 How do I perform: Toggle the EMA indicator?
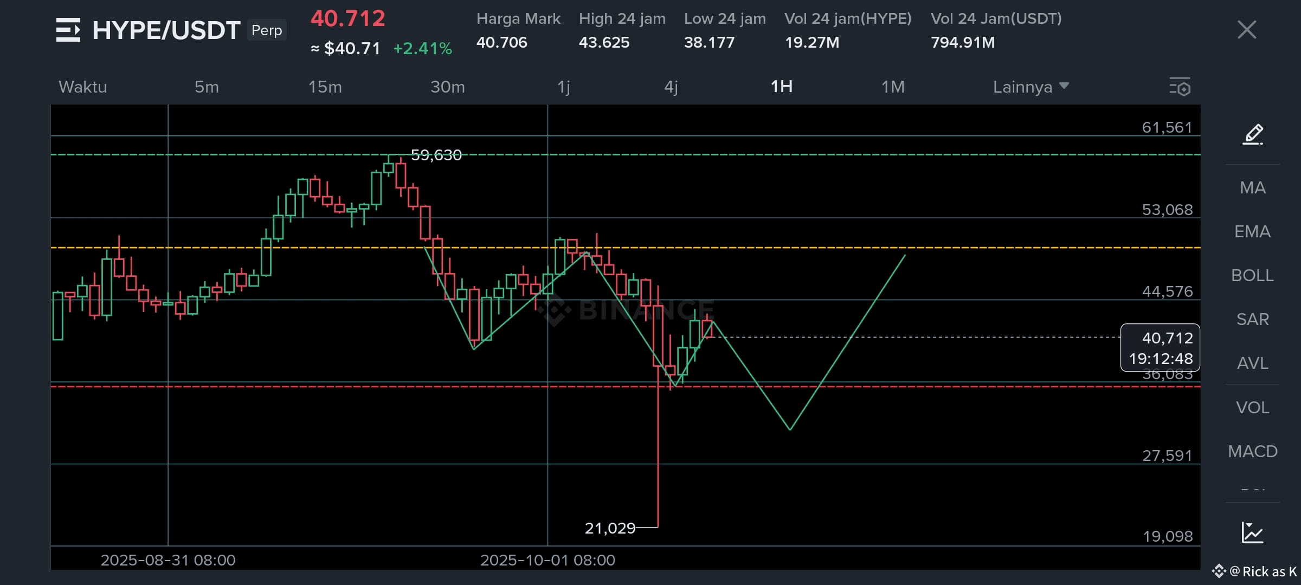1253,231
